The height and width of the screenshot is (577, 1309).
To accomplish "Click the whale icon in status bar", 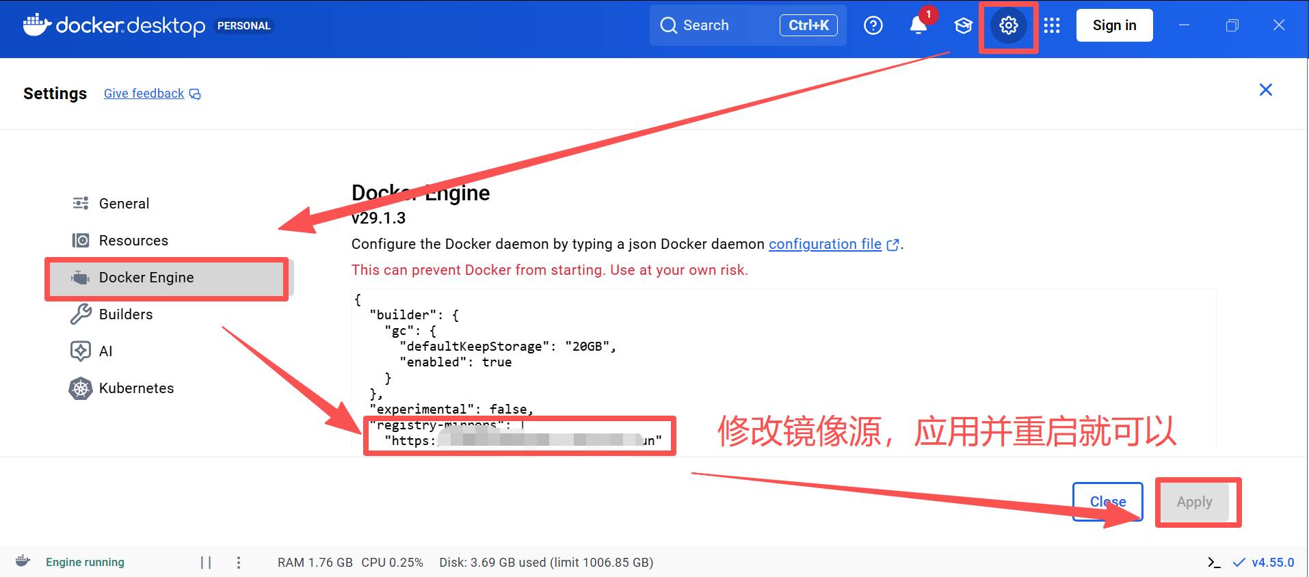I will point(23,561).
